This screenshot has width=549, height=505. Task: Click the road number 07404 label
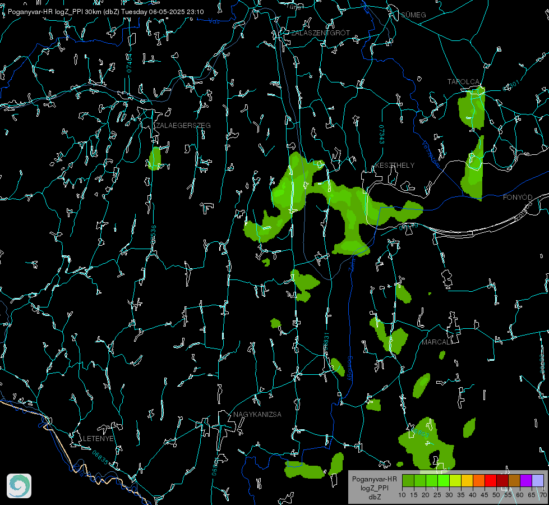pos(130,63)
